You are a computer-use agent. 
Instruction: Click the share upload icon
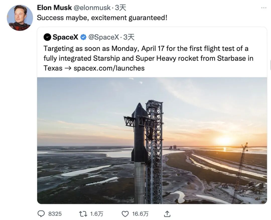[167, 214]
